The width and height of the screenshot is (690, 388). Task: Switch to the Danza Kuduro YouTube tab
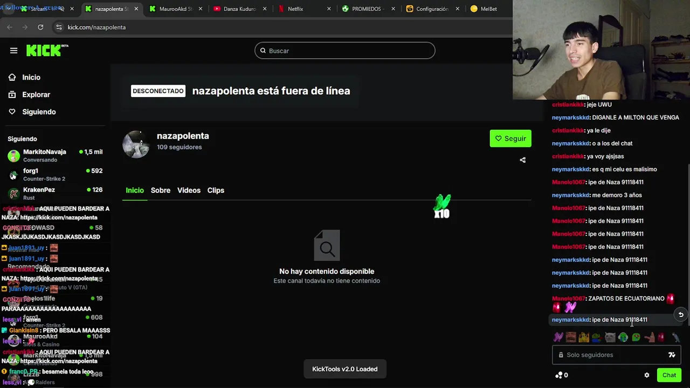pyautogui.click(x=240, y=9)
